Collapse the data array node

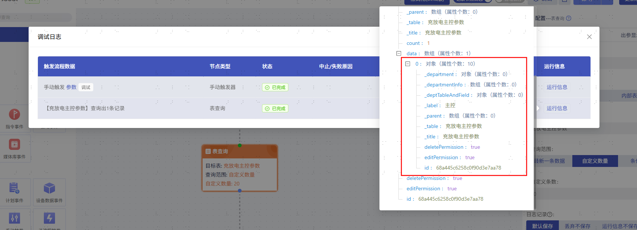(399, 53)
